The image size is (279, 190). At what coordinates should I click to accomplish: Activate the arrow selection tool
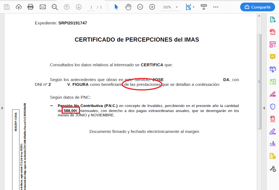116,7
